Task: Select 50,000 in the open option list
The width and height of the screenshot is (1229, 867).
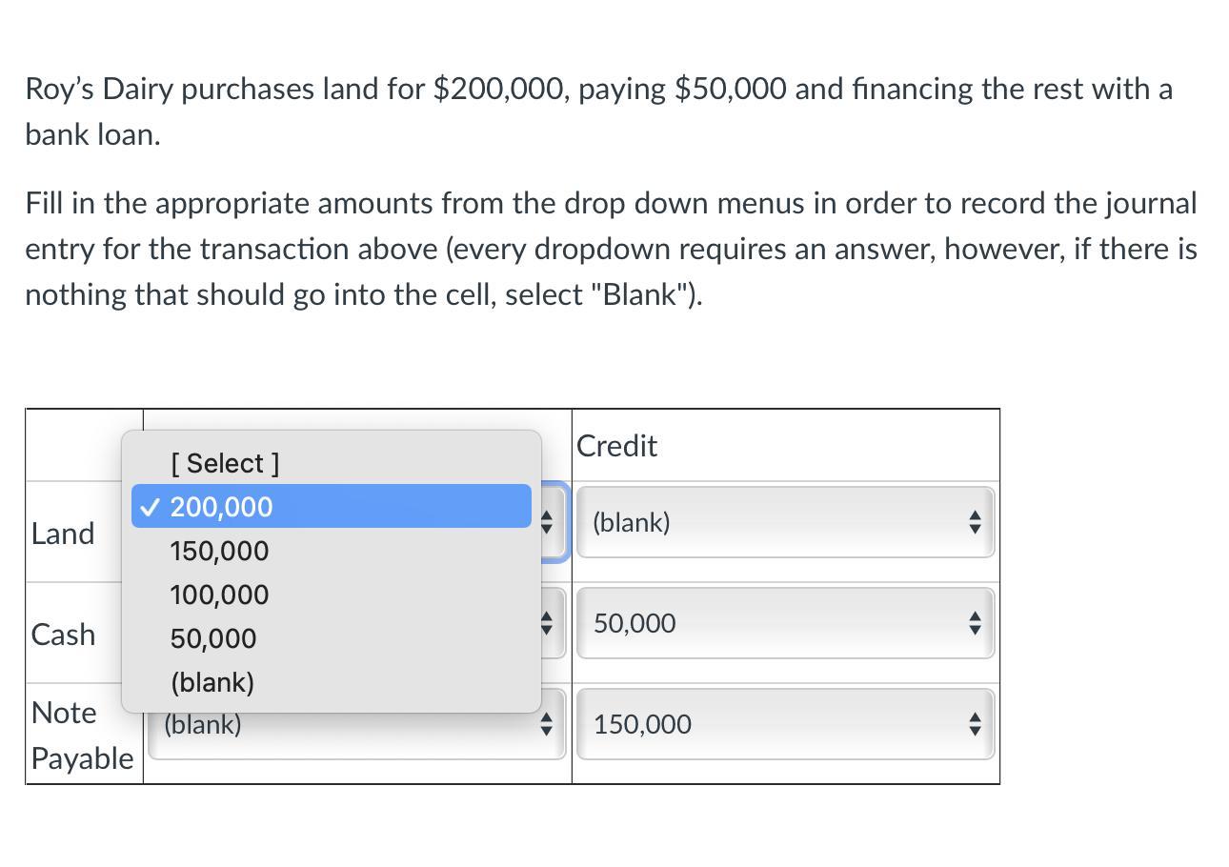Action: pos(213,638)
